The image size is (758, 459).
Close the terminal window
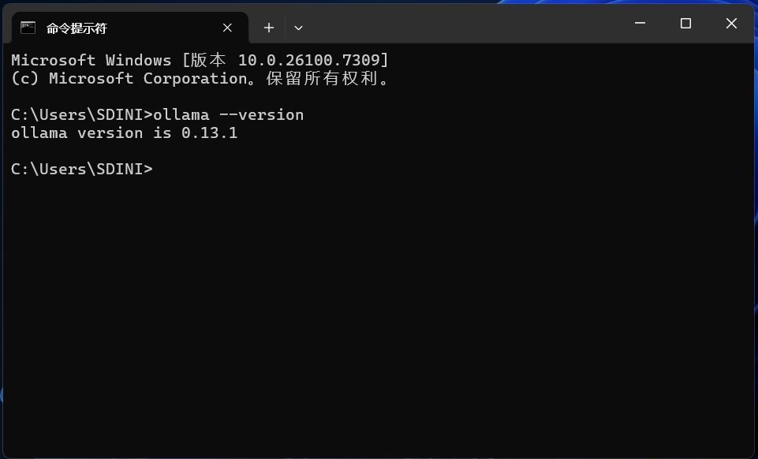click(x=731, y=23)
